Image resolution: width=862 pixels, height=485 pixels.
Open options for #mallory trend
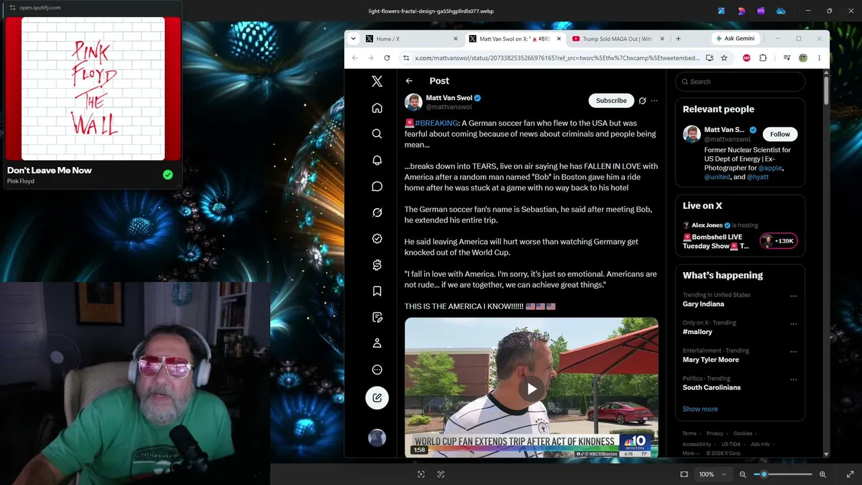click(793, 324)
